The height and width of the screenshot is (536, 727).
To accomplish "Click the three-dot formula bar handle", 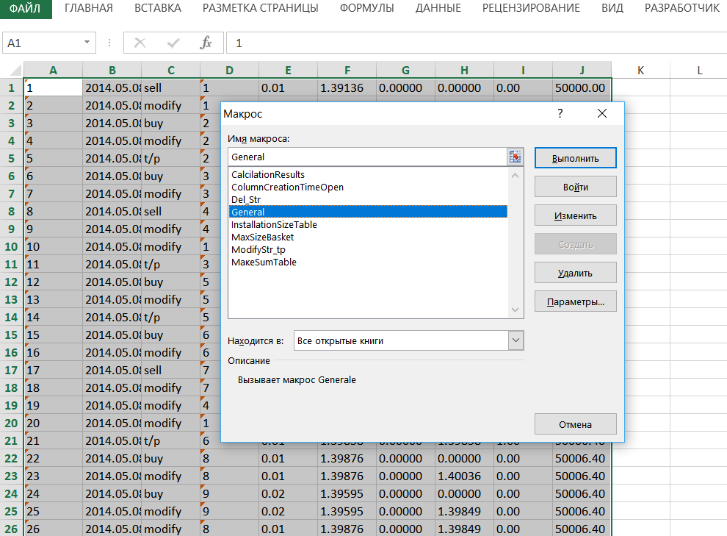I will click(x=109, y=43).
